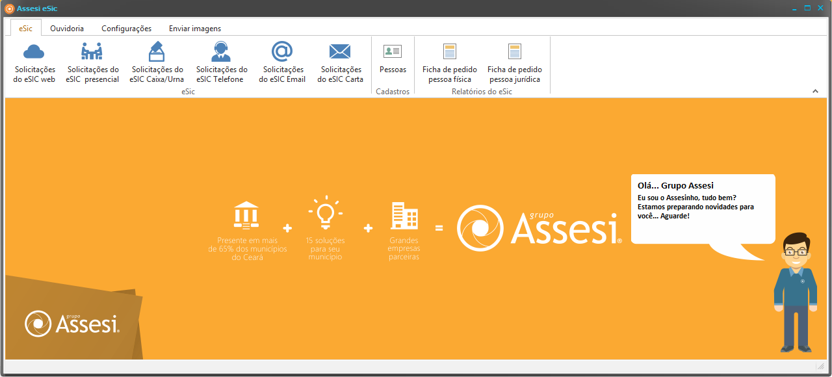Click the Assesi eSic app icon in title bar
The width and height of the screenshot is (832, 377).
pos(9,8)
